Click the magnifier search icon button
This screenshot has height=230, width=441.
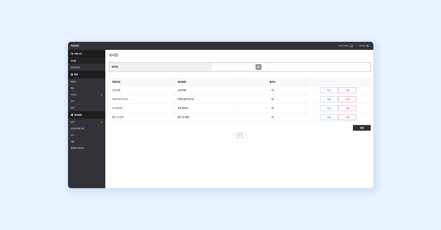point(258,67)
